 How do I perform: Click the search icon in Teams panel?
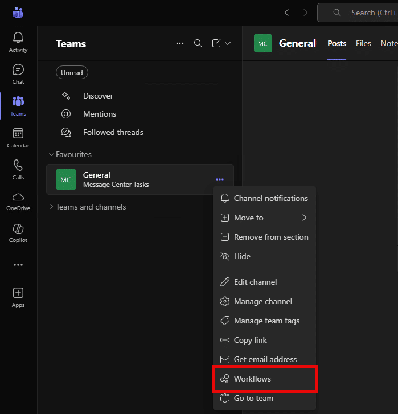tap(198, 43)
